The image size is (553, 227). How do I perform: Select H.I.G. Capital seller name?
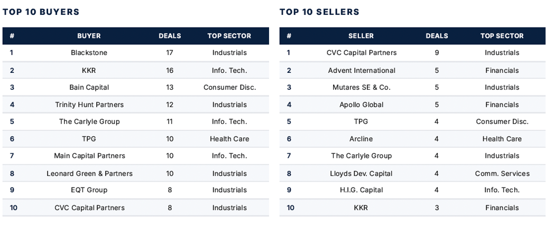click(x=361, y=190)
